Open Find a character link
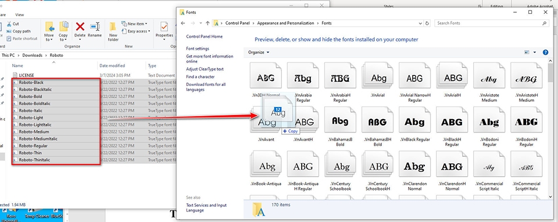Image resolution: width=558 pixels, height=222 pixels. pos(201,77)
